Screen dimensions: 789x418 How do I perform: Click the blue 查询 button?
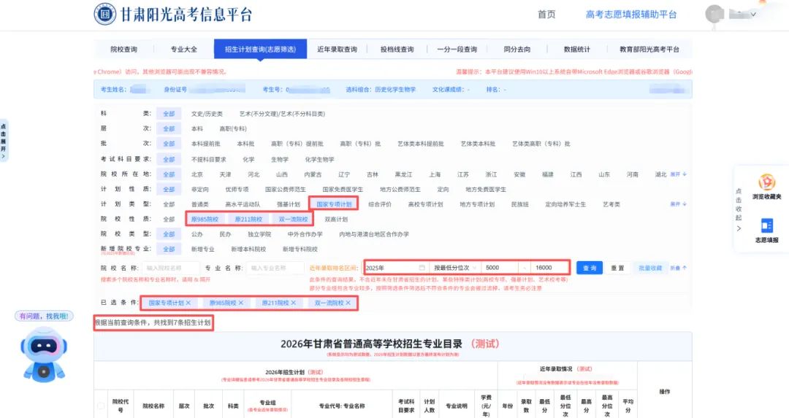(590, 268)
